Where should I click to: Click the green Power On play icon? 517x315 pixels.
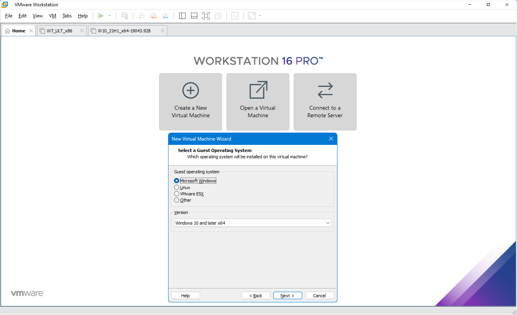pos(101,16)
